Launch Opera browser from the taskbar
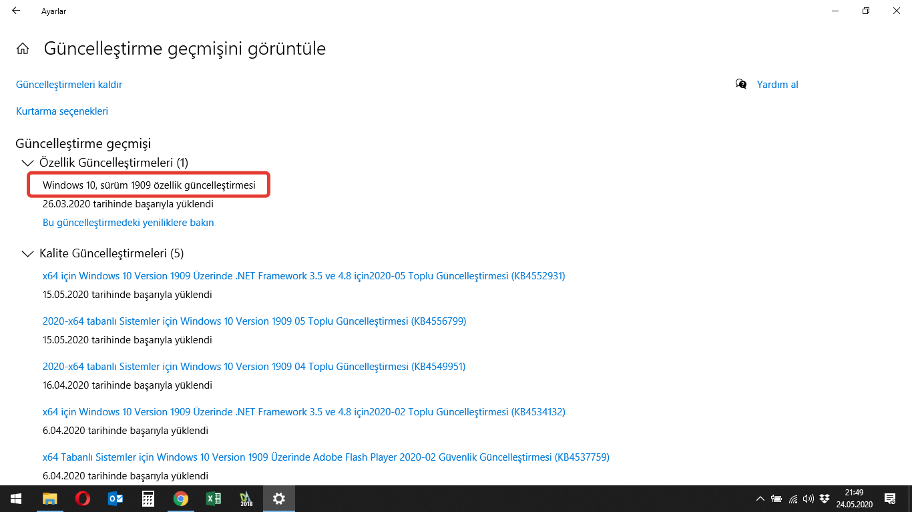The image size is (912, 512). coord(83,499)
